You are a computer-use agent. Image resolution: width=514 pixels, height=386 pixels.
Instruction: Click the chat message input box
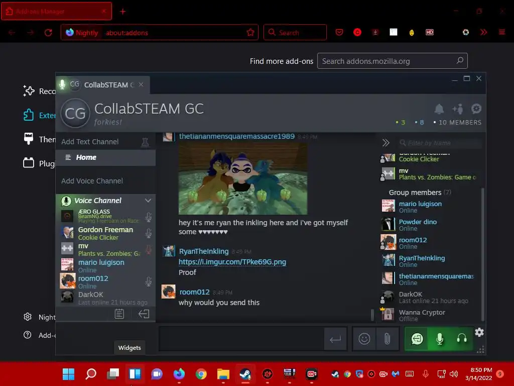(241, 339)
